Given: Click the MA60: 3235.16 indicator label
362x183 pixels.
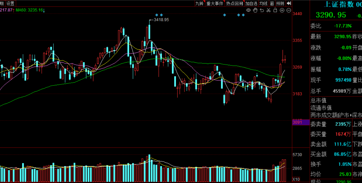Looking at the screenshot, I should [30, 10].
